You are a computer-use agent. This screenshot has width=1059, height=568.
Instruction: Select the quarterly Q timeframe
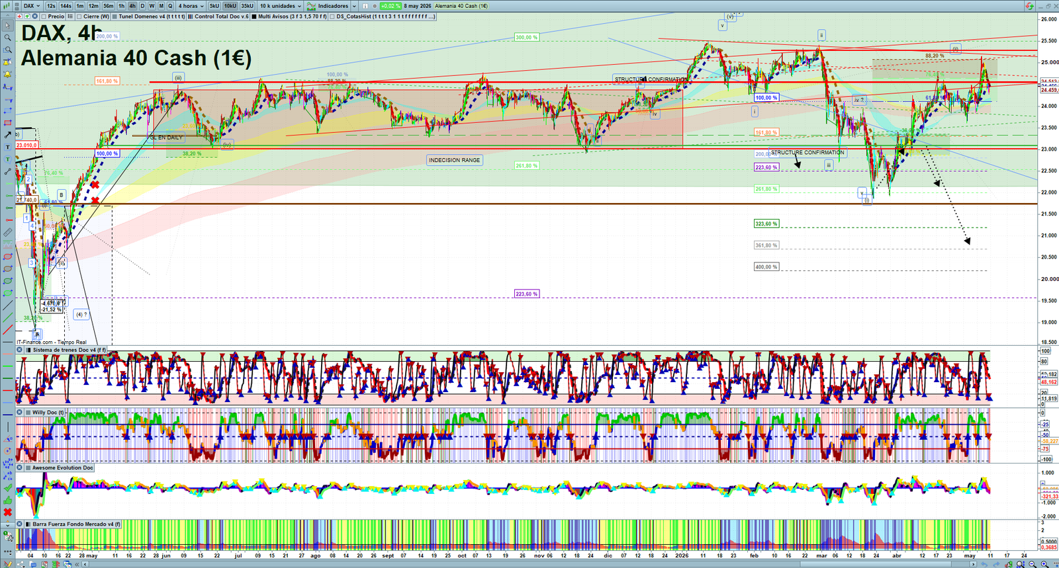click(x=170, y=6)
